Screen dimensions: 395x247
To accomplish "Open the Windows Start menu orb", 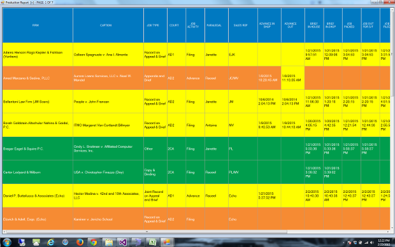I will pos(6,242).
